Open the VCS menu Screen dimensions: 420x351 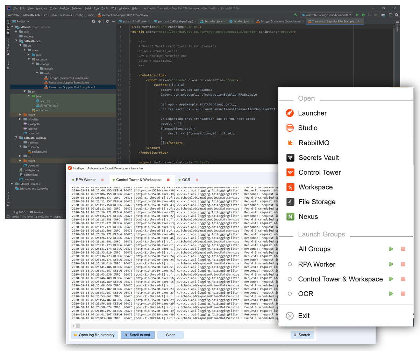coord(113,8)
